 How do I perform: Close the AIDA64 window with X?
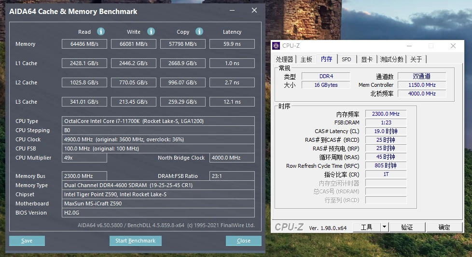pyautogui.click(x=254, y=10)
